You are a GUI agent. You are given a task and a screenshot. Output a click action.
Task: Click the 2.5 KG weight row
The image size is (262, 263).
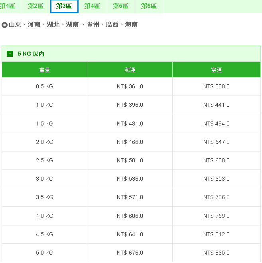44,160
